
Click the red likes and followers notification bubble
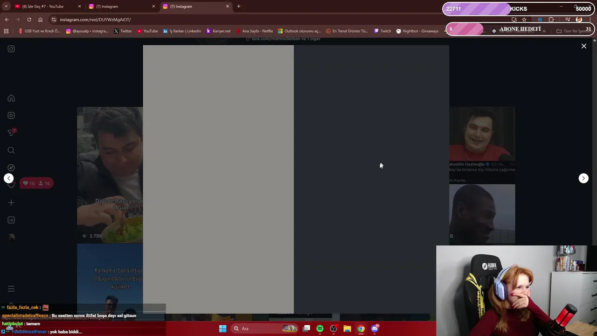coord(37,183)
